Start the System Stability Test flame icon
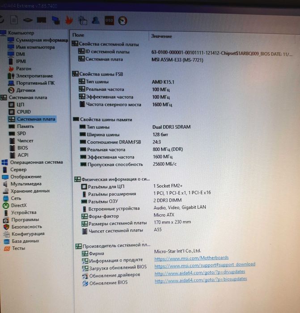The image size is (300, 313). pos(69,21)
